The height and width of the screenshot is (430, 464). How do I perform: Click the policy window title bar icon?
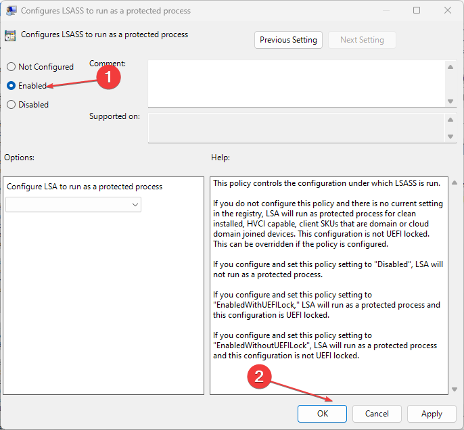(11, 11)
